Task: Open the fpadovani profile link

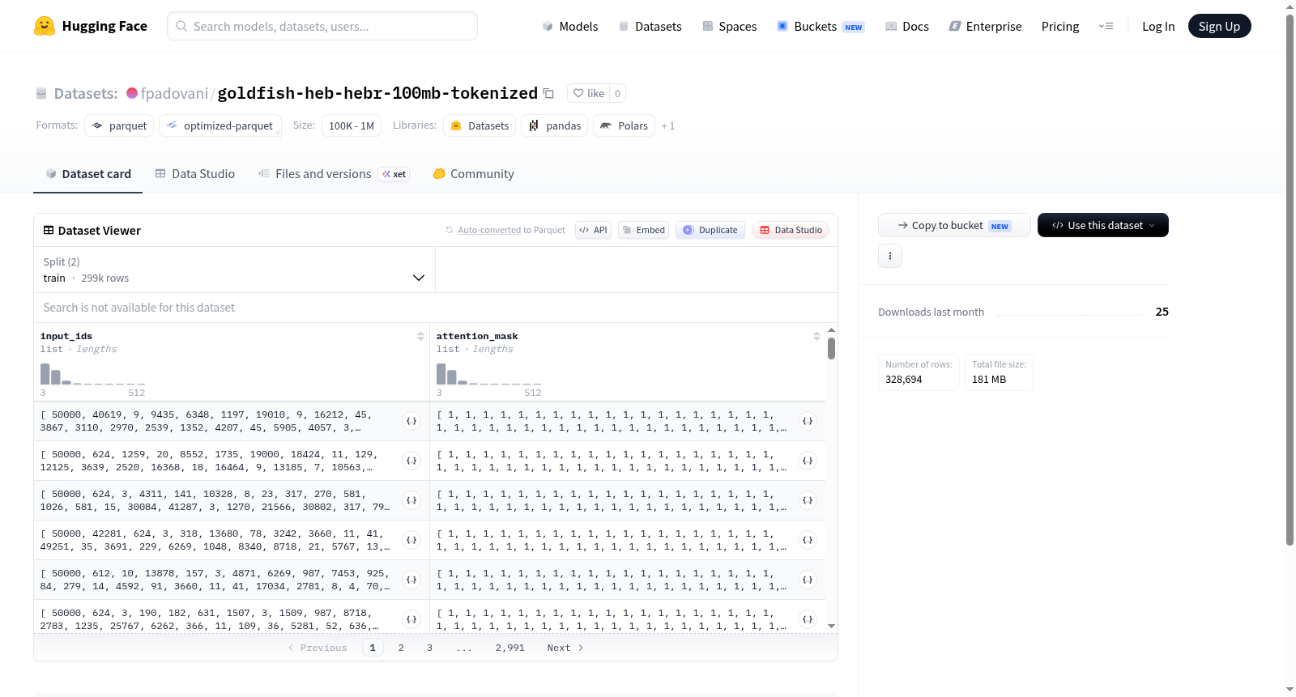Action: [174, 93]
